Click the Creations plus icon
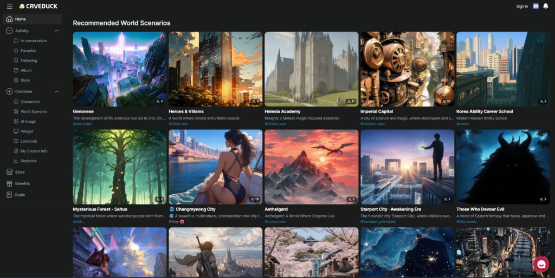The image size is (555, 278). tap(10, 91)
